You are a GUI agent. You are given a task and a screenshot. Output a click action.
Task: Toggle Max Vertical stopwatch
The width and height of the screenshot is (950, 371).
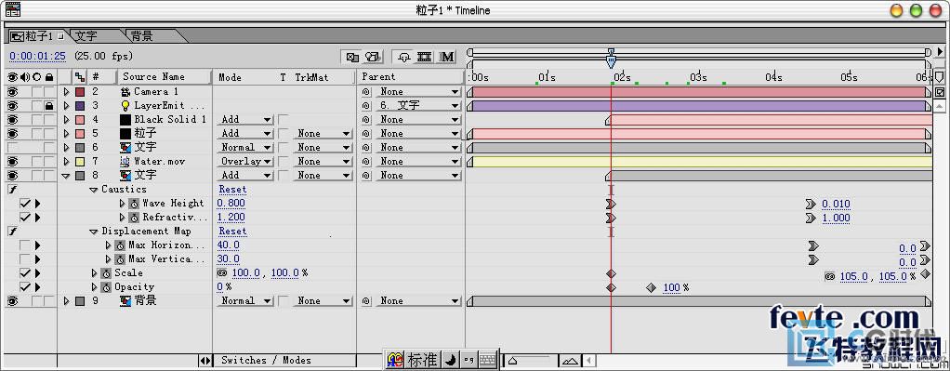click(x=120, y=259)
